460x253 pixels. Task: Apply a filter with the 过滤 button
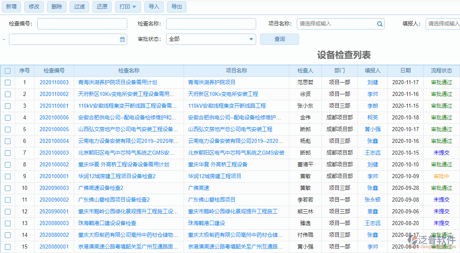pyautogui.click(x=79, y=7)
